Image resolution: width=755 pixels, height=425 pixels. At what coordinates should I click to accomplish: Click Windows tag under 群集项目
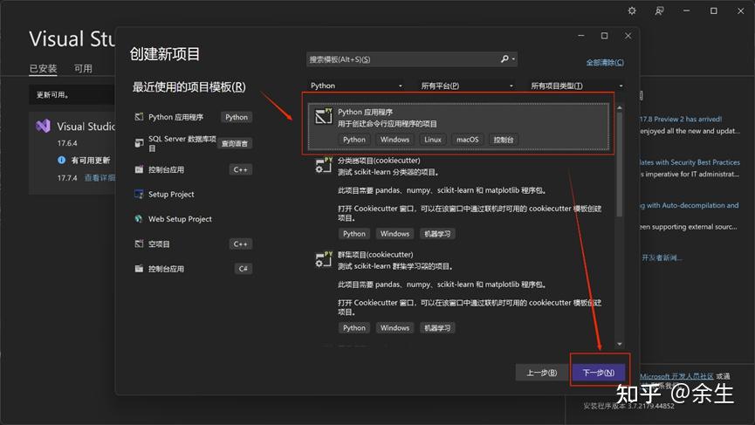[x=395, y=328]
